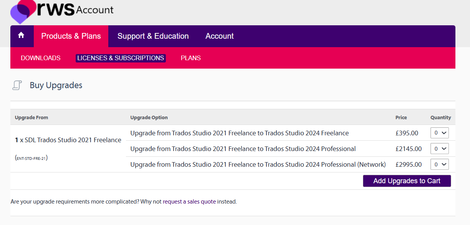Switch to Support & Education tab

pyautogui.click(x=153, y=36)
